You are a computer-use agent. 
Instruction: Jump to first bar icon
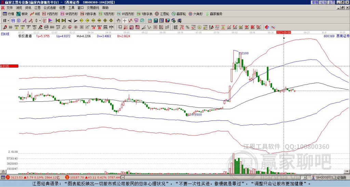57,20
